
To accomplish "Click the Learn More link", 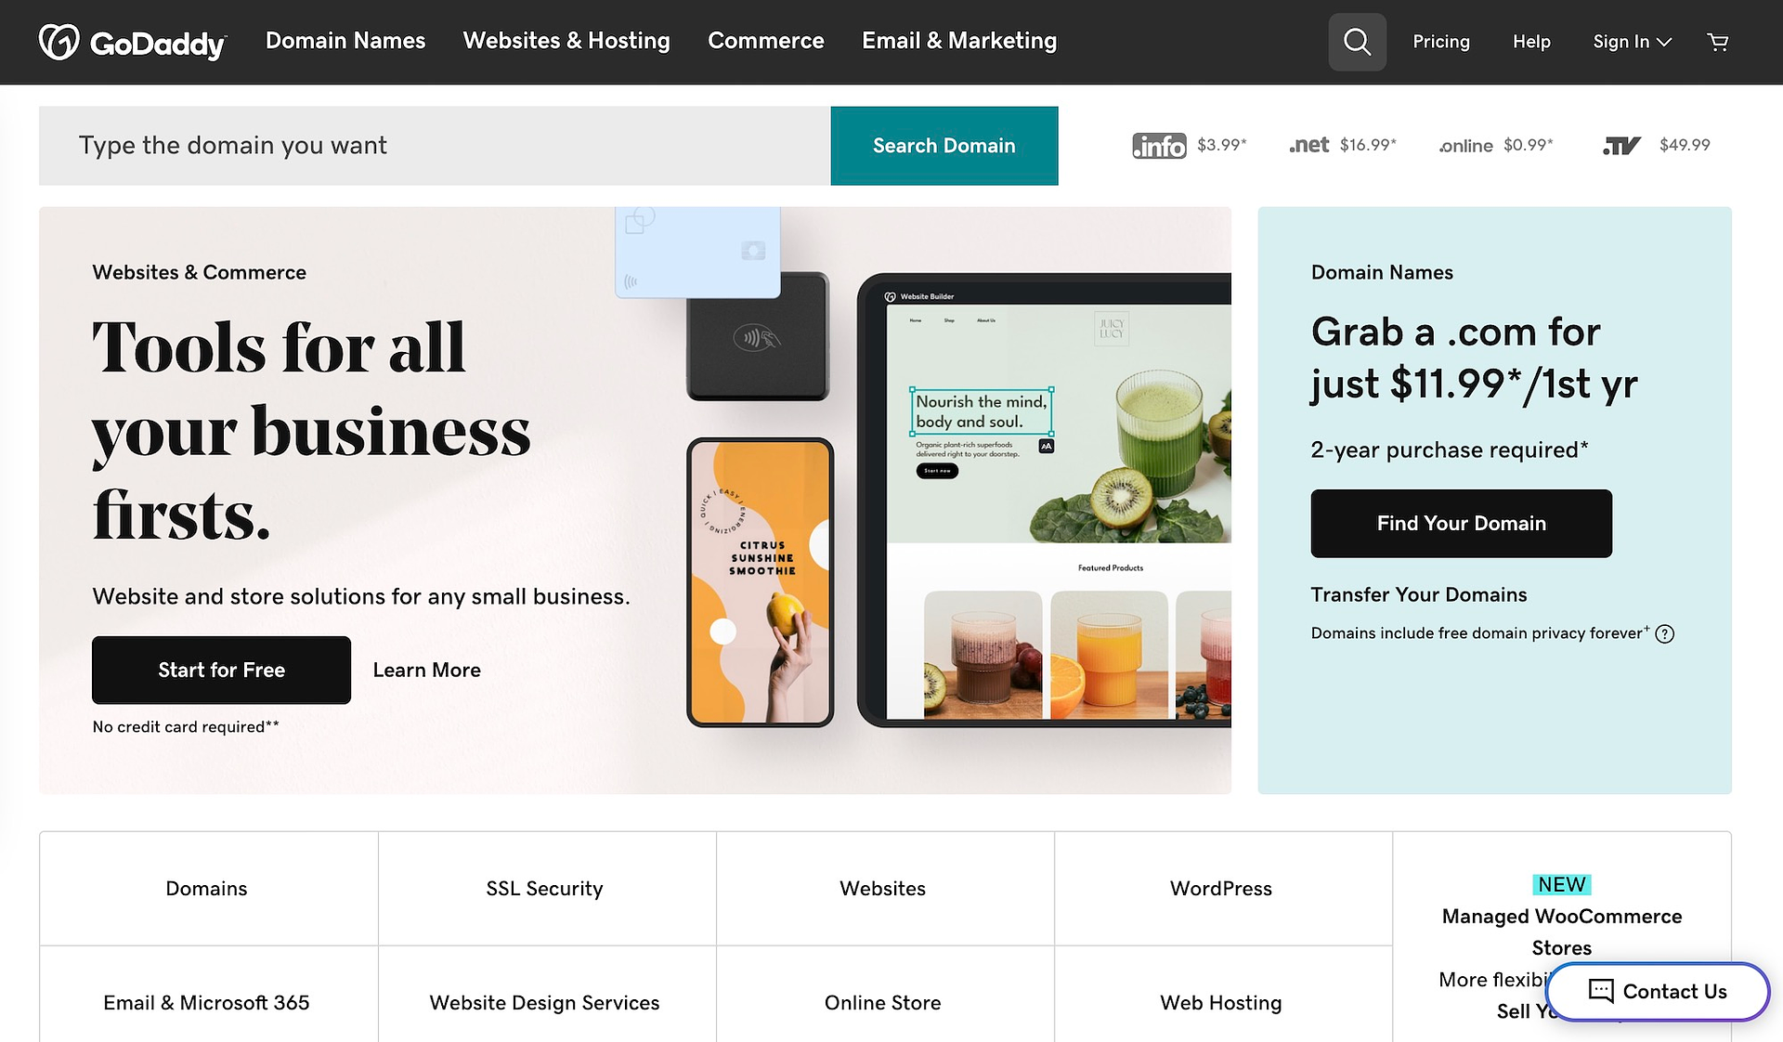I will [426, 670].
